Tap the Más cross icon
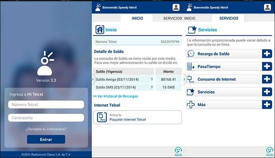Viewport: 275px width, 158px height. 191,105
